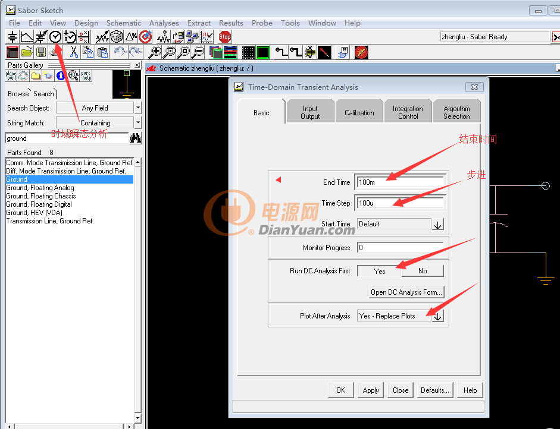Select the wire drawing tool icon
The height and width of the screenshot is (429, 560).
click(x=281, y=52)
